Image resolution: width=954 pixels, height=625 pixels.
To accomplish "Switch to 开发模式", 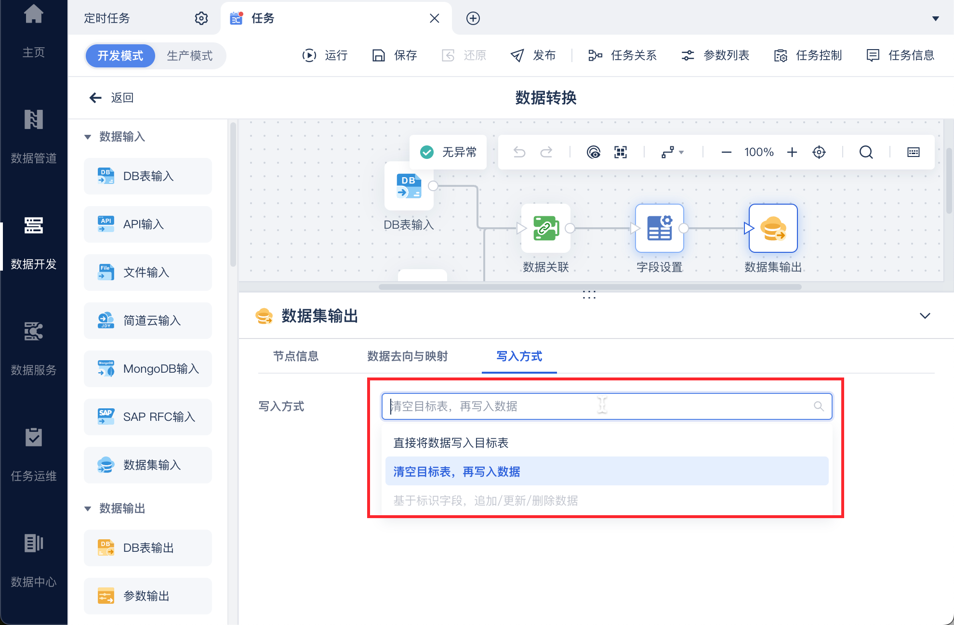I will click(x=120, y=56).
